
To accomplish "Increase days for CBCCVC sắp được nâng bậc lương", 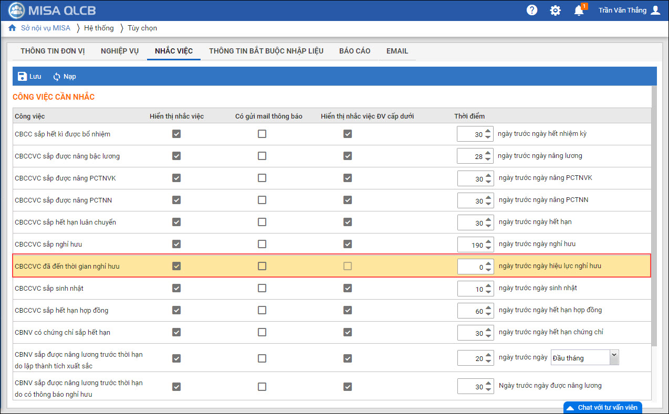I will tap(488, 153).
